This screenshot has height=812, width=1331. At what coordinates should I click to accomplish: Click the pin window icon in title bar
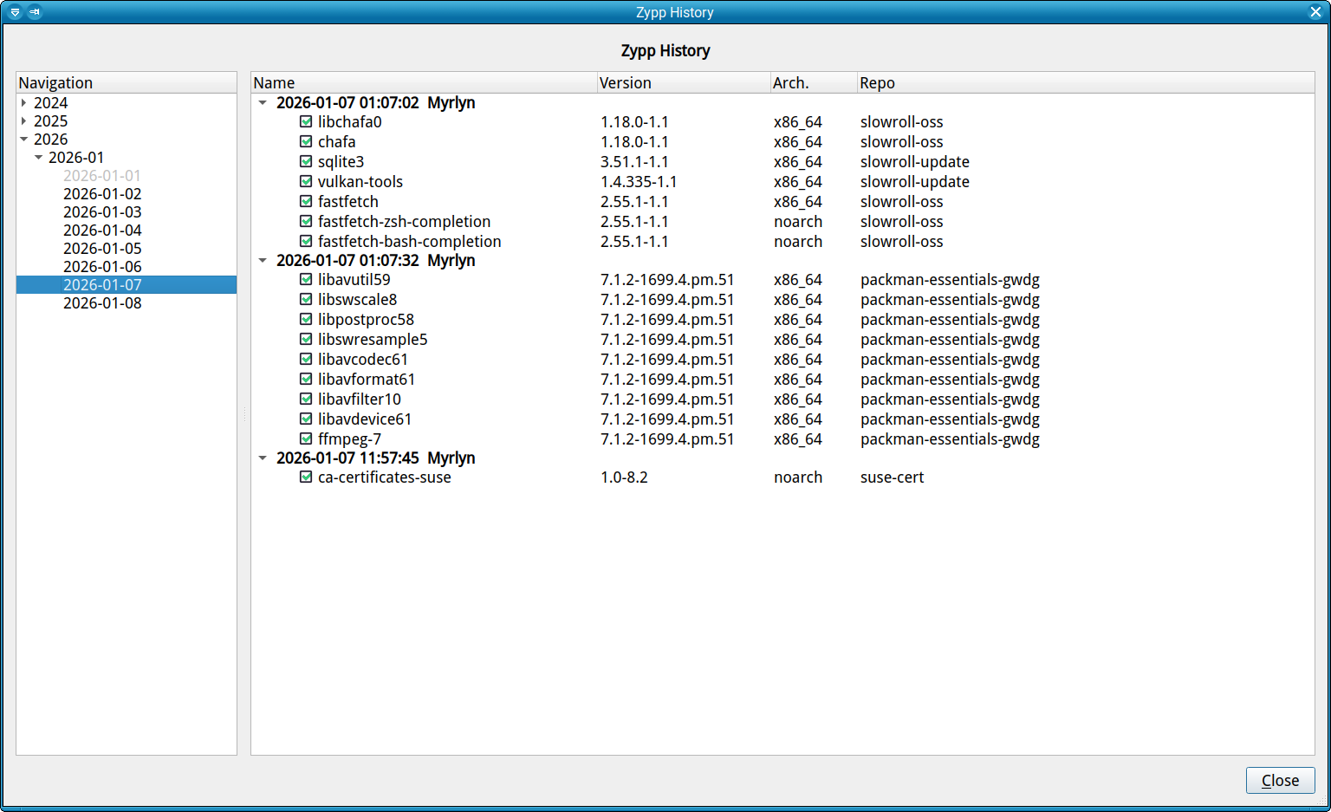coord(35,12)
